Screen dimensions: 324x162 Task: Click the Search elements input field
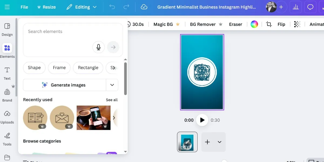coord(73,40)
